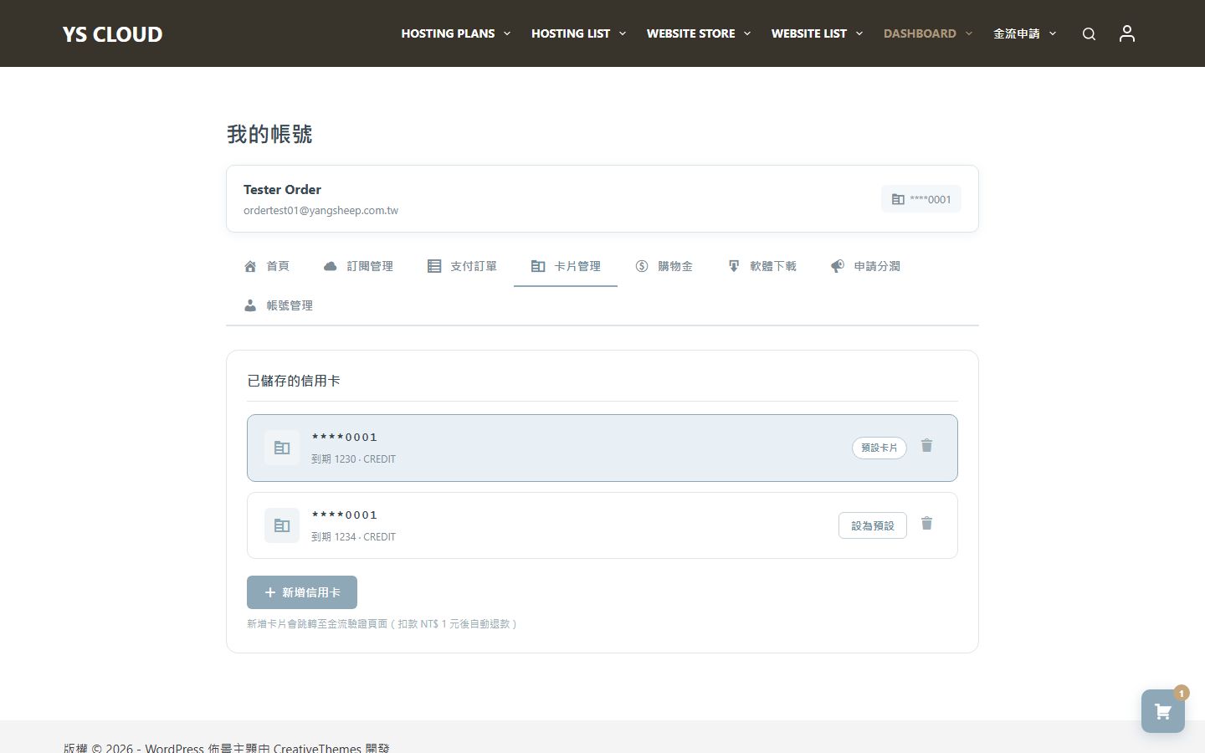Image resolution: width=1205 pixels, height=753 pixels.
Task: Switch to the 首頁 tab
Action: tap(266, 266)
